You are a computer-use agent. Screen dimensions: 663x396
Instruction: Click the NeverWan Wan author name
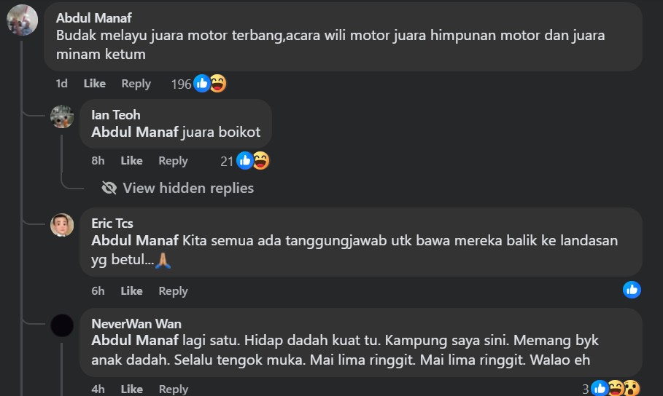point(136,324)
